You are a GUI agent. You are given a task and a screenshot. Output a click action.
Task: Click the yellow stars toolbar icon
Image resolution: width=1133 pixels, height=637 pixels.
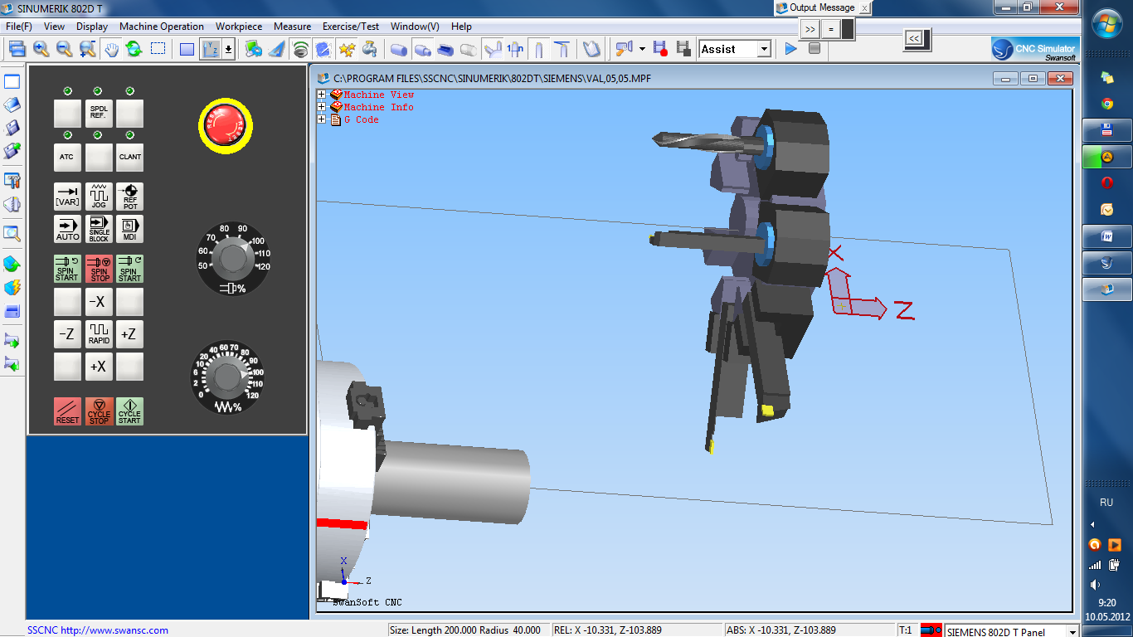click(x=347, y=49)
